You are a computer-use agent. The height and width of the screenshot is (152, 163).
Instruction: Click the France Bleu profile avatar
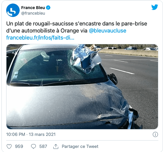click(x=13, y=10)
